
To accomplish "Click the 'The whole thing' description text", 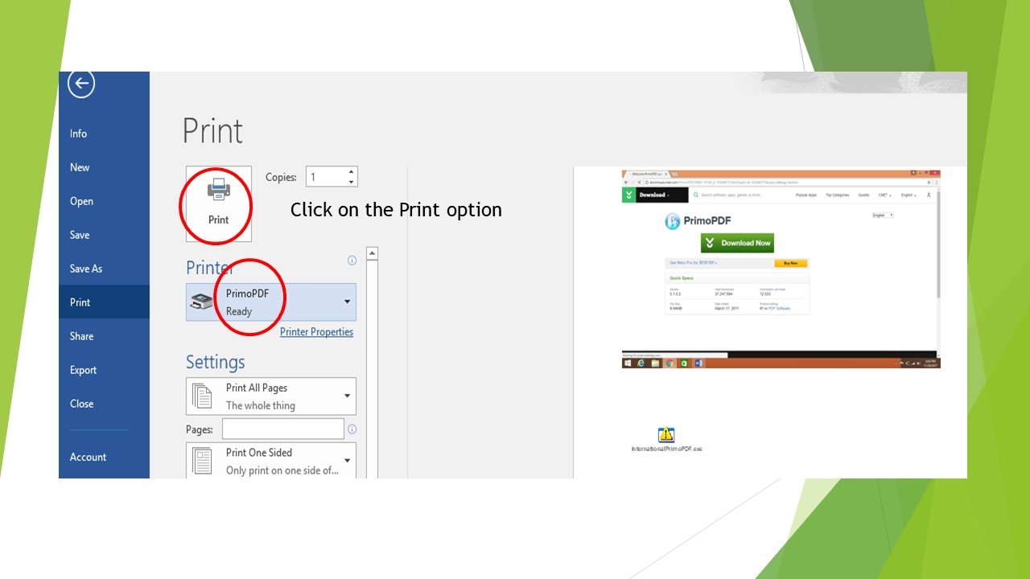I will tap(261, 405).
